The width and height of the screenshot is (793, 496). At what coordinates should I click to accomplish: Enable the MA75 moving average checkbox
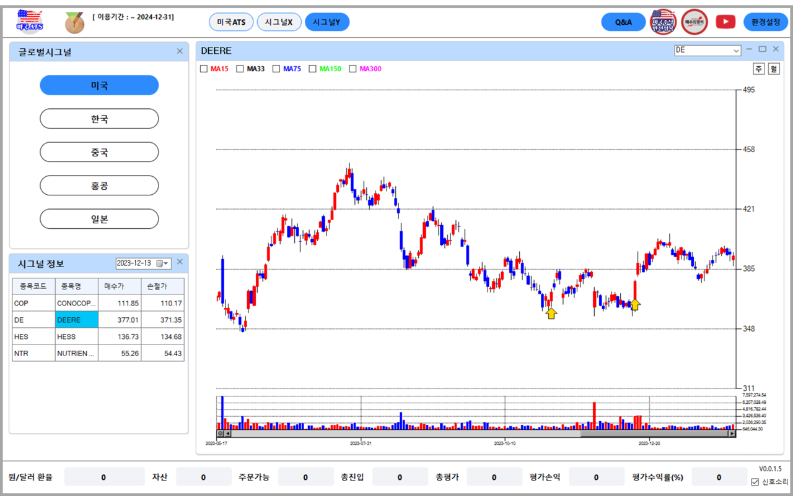(276, 69)
